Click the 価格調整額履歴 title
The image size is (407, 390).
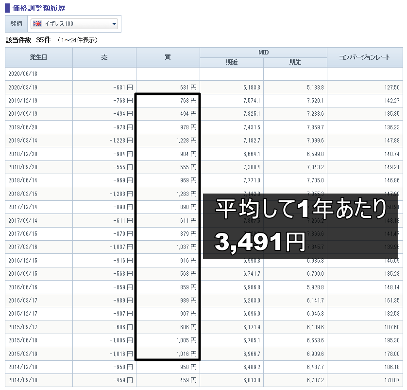pyautogui.click(x=39, y=8)
